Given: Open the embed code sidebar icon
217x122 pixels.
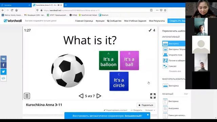Looking at the screenshot, I should [3, 78].
